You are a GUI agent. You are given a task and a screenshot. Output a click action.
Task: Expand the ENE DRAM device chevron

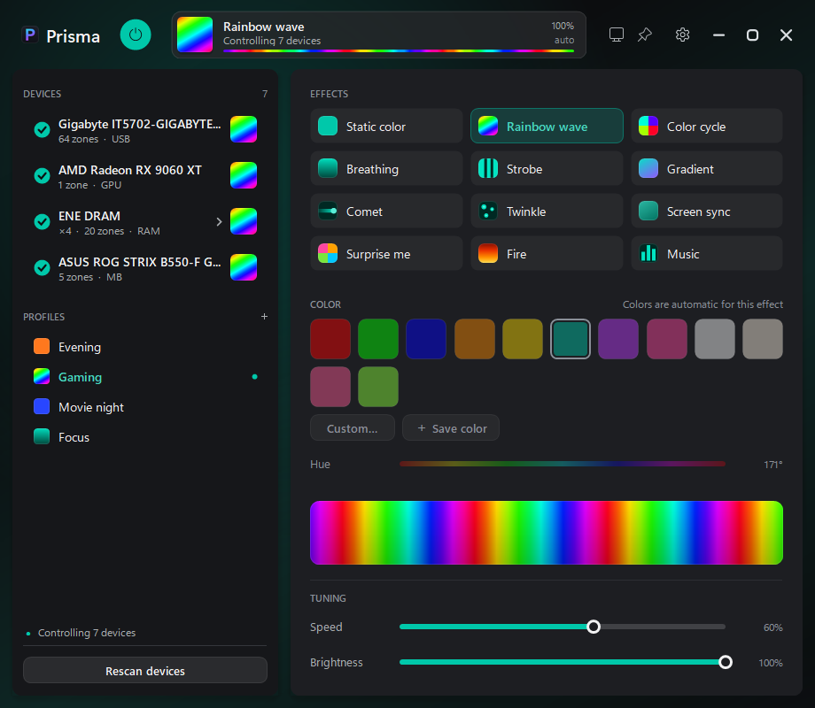[219, 222]
